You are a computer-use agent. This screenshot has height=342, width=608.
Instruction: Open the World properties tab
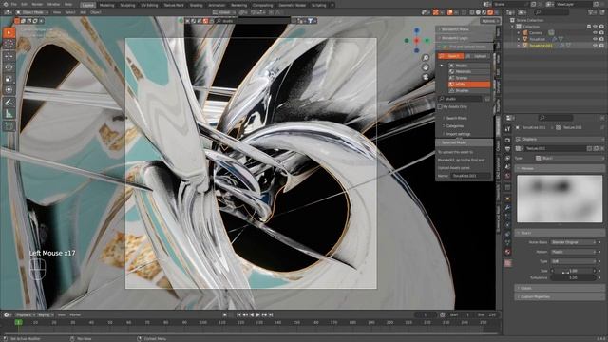click(x=507, y=176)
